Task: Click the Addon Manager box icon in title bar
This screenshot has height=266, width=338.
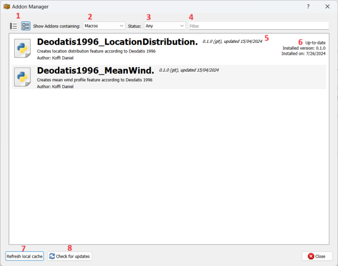Action: (6, 6)
